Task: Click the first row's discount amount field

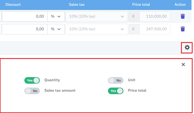Action: (x=25, y=17)
